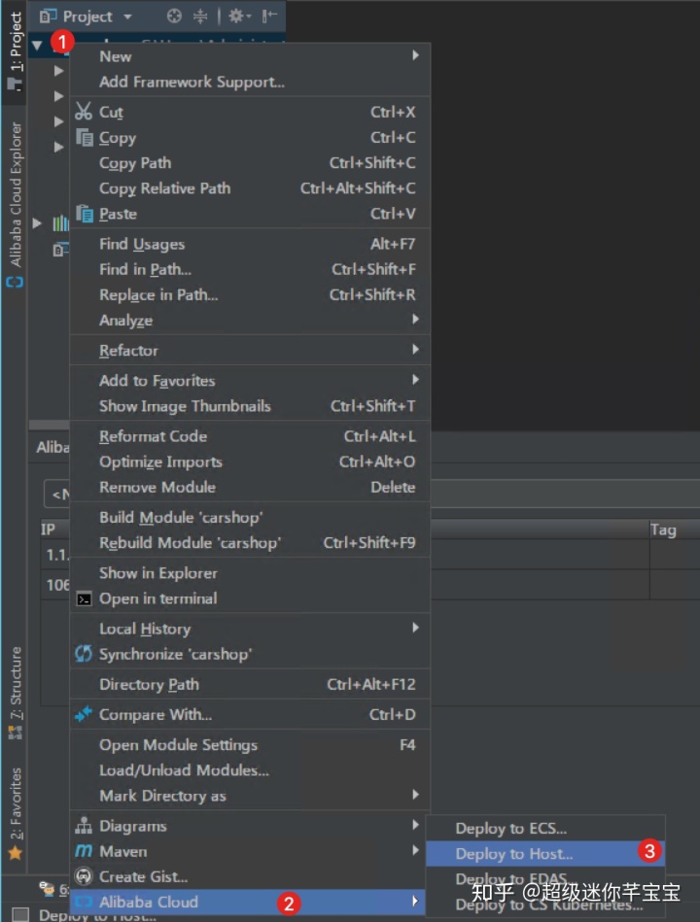
Task: Expand the Add to Favorites submenu arrow
Action: tap(415, 380)
